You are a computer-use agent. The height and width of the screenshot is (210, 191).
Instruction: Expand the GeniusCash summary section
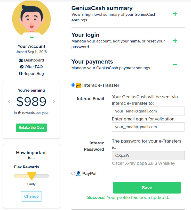(x=175, y=14)
